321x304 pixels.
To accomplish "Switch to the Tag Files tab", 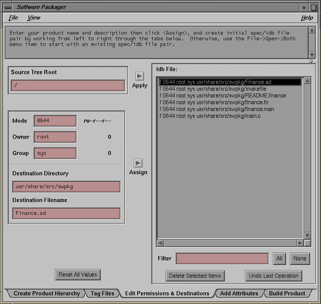I will pyautogui.click(x=102, y=293).
